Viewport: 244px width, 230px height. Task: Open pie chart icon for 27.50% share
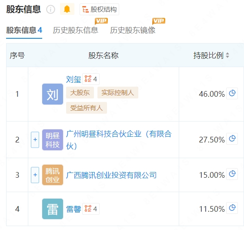[232, 139]
